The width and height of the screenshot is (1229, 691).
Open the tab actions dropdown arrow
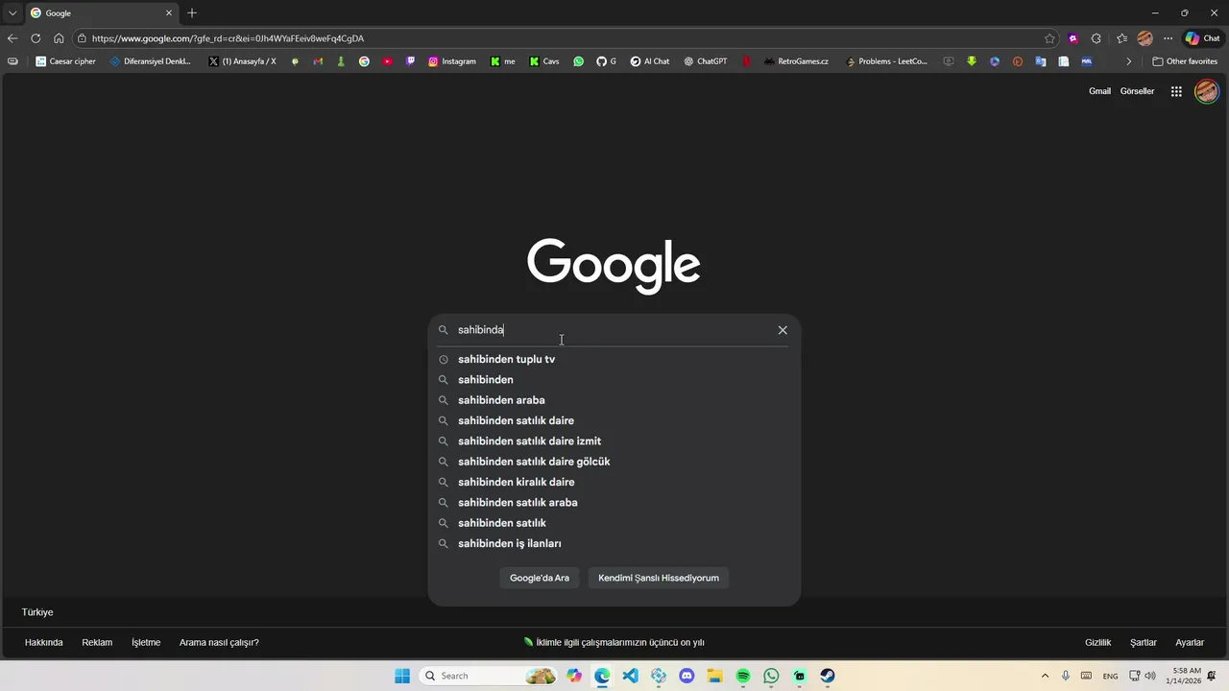(12, 13)
